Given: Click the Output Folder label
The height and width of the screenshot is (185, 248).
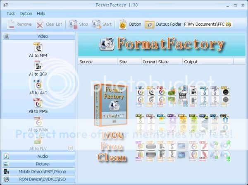Looking at the screenshot, I should click(169, 24).
